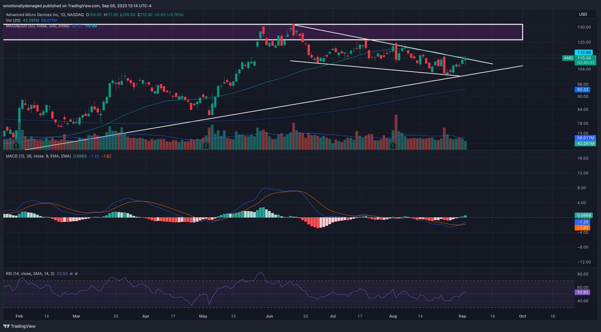Screen dimensions: 601x332
Task: Click the 104.00 price scale value
Action: tap(584, 69)
